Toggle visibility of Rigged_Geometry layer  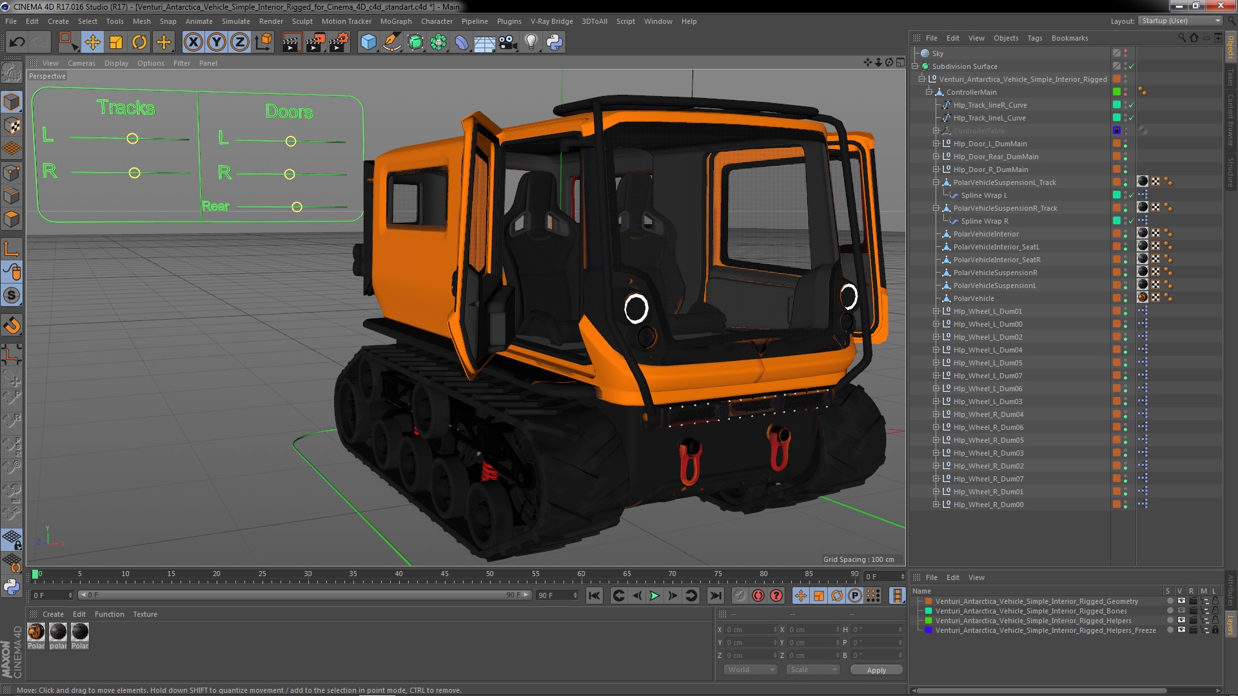click(x=1181, y=601)
